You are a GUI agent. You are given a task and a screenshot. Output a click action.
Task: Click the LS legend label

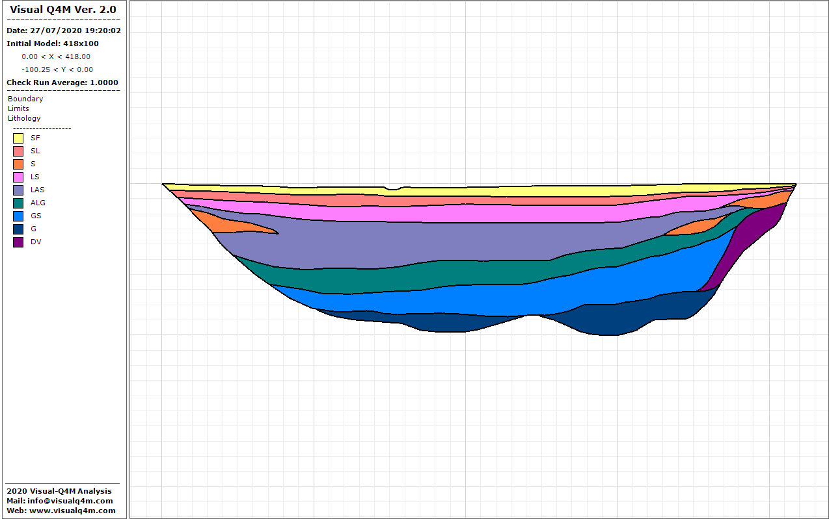click(35, 177)
